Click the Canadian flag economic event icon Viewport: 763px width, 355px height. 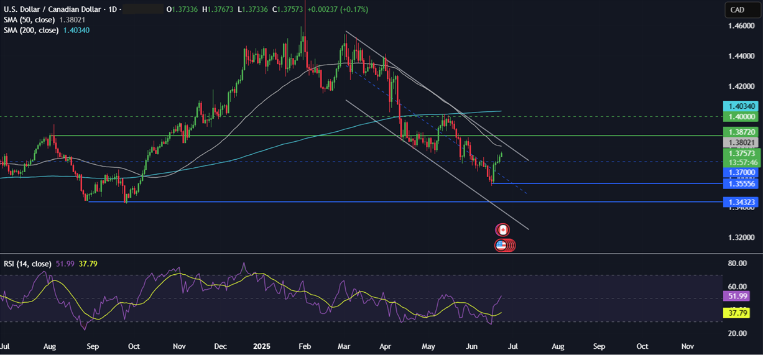(502, 230)
